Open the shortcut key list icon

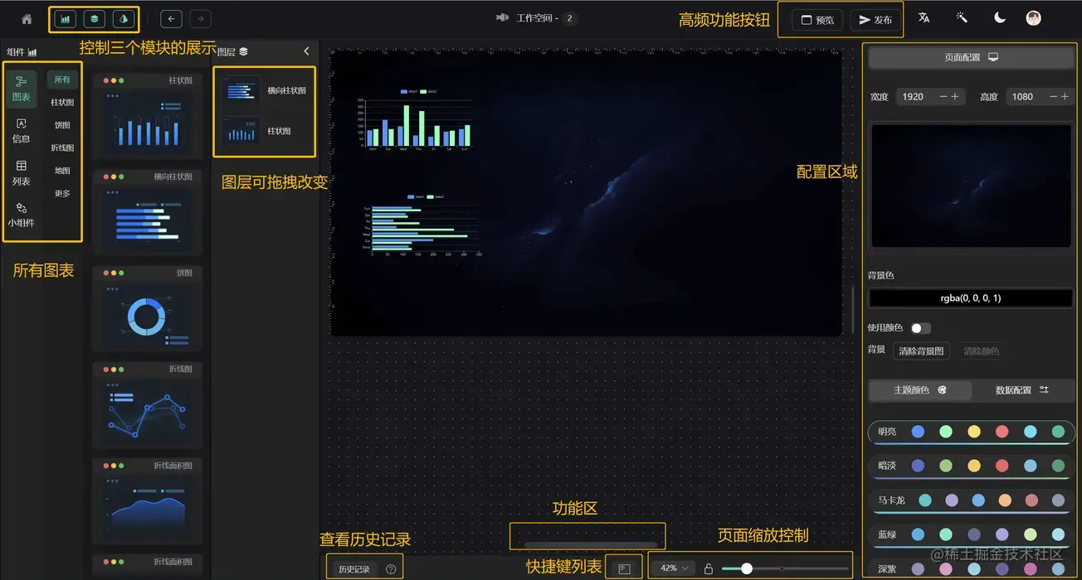[624, 567]
